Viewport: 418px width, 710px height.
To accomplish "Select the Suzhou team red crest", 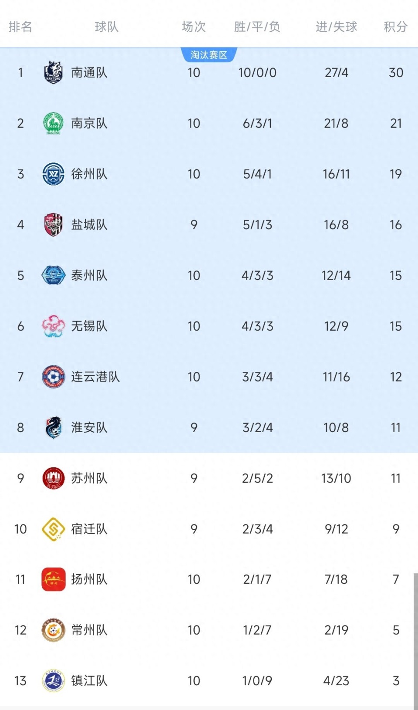I will coord(54,478).
